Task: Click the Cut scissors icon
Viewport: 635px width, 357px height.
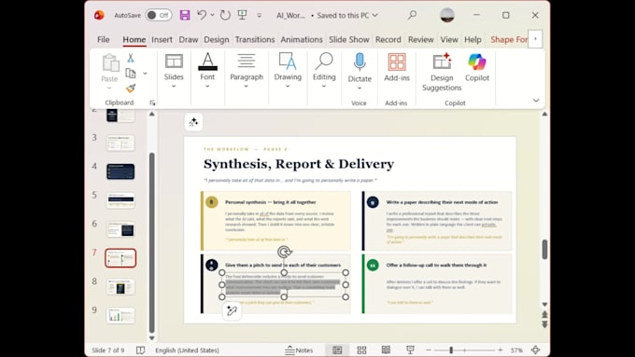Action: coord(131,58)
